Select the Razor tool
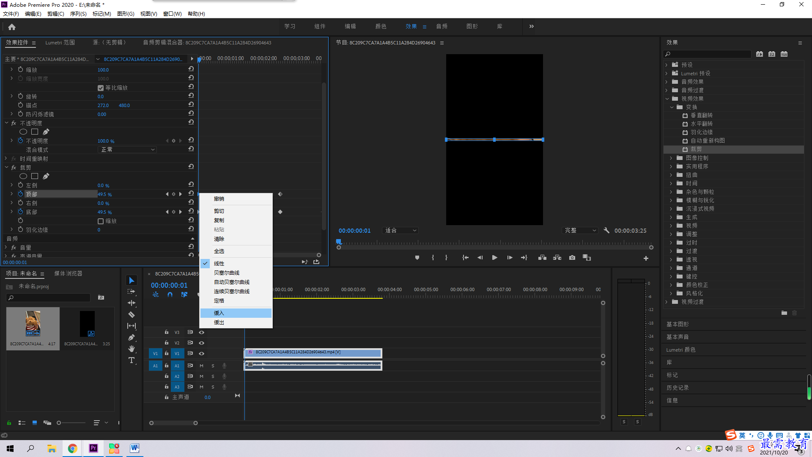 pos(132,314)
